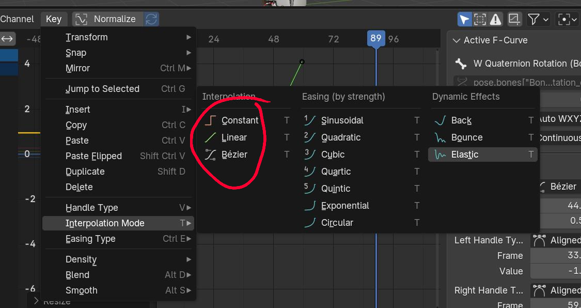The height and width of the screenshot is (308, 581).
Task: Open the Key menu
Action: [54, 19]
